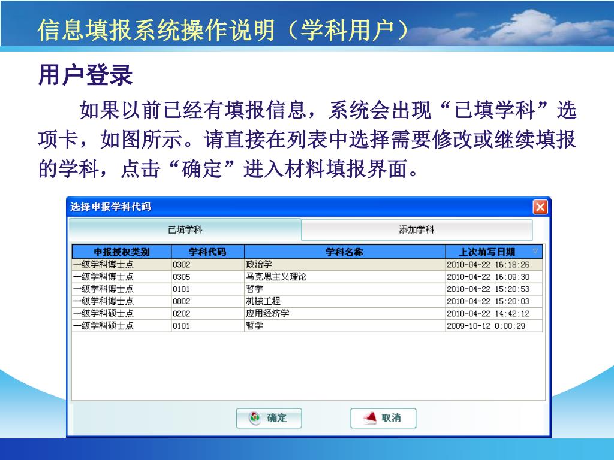Viewport: 614px width, 460px height.
Task: Select the 马克思主义理论 row
Action: point(308,277)
